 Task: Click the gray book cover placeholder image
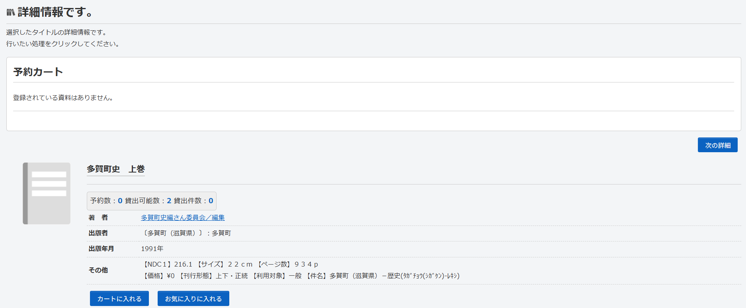tap(47, 193)
